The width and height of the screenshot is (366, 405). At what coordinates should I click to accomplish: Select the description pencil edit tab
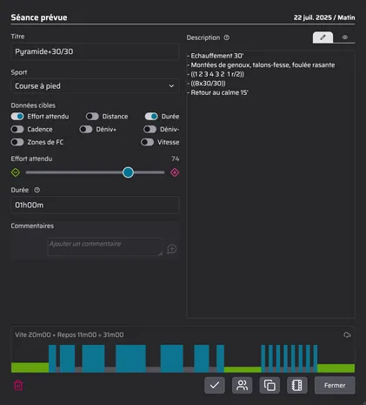(x=323, y=37)
